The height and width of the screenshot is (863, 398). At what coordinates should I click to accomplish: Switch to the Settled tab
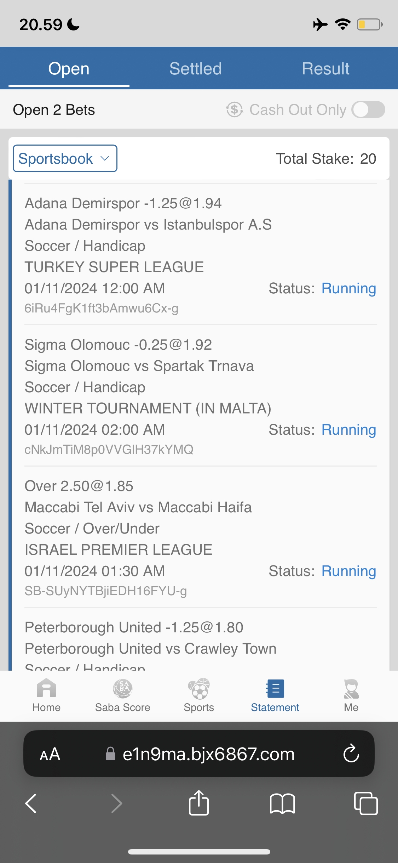(195, 68)
